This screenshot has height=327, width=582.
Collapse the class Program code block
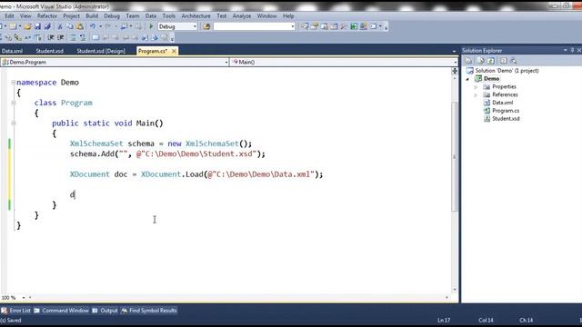coord(14,103)
